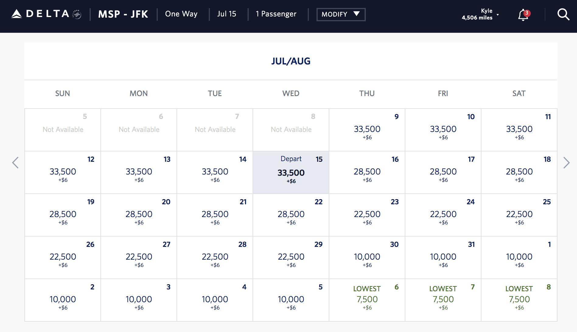
Task: Click the 1 Passenger selector
Action: coord(276,14)
